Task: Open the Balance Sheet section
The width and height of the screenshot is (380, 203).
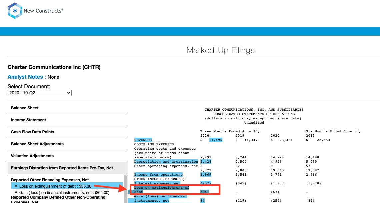Action: point(68,108)
